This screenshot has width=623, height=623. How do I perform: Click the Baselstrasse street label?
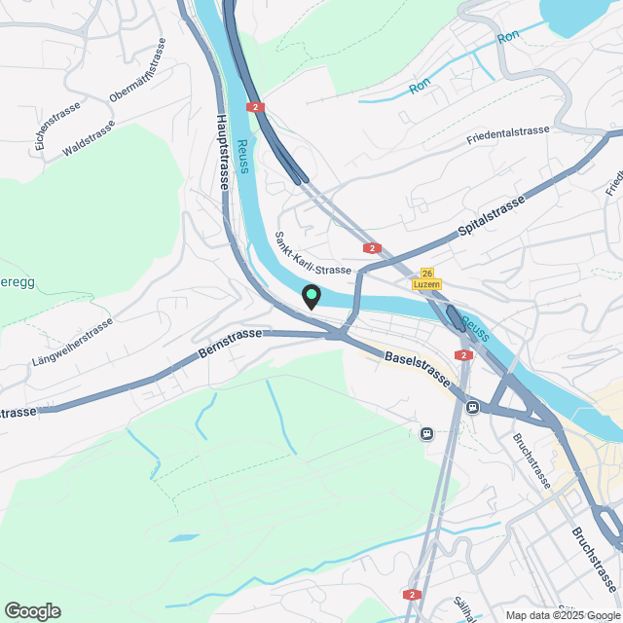(x=418, y=369)
